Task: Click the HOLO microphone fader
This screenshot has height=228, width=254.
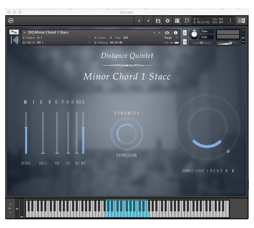Action: (43, 133)
